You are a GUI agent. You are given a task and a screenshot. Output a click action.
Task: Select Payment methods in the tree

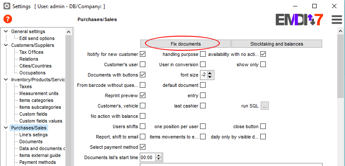pyautogui.click(x=37, y=162)
